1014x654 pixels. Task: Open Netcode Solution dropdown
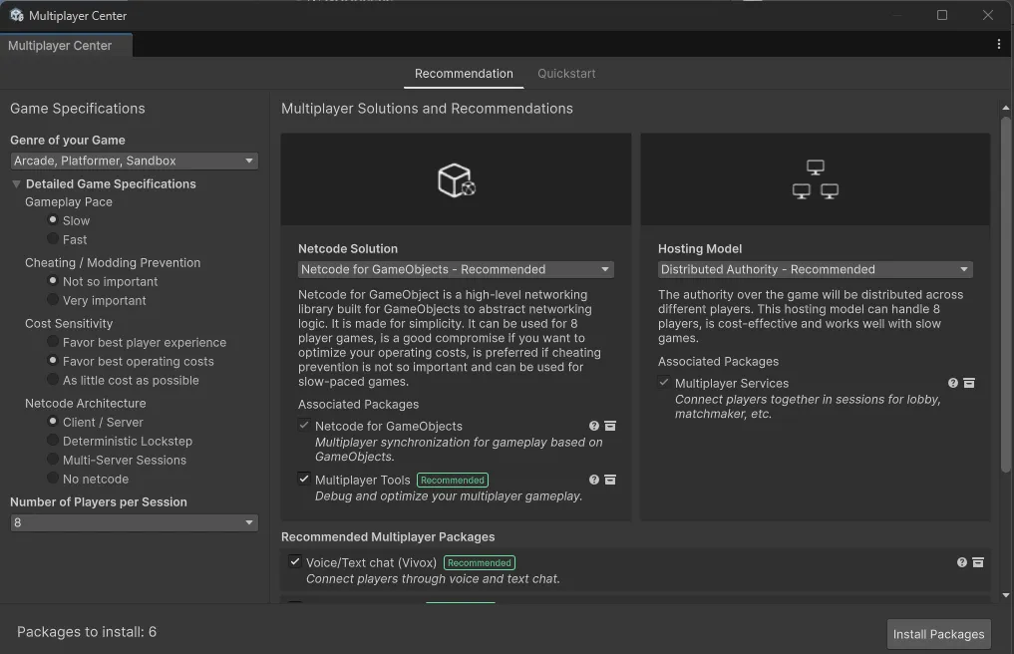(x=456, y=269)
